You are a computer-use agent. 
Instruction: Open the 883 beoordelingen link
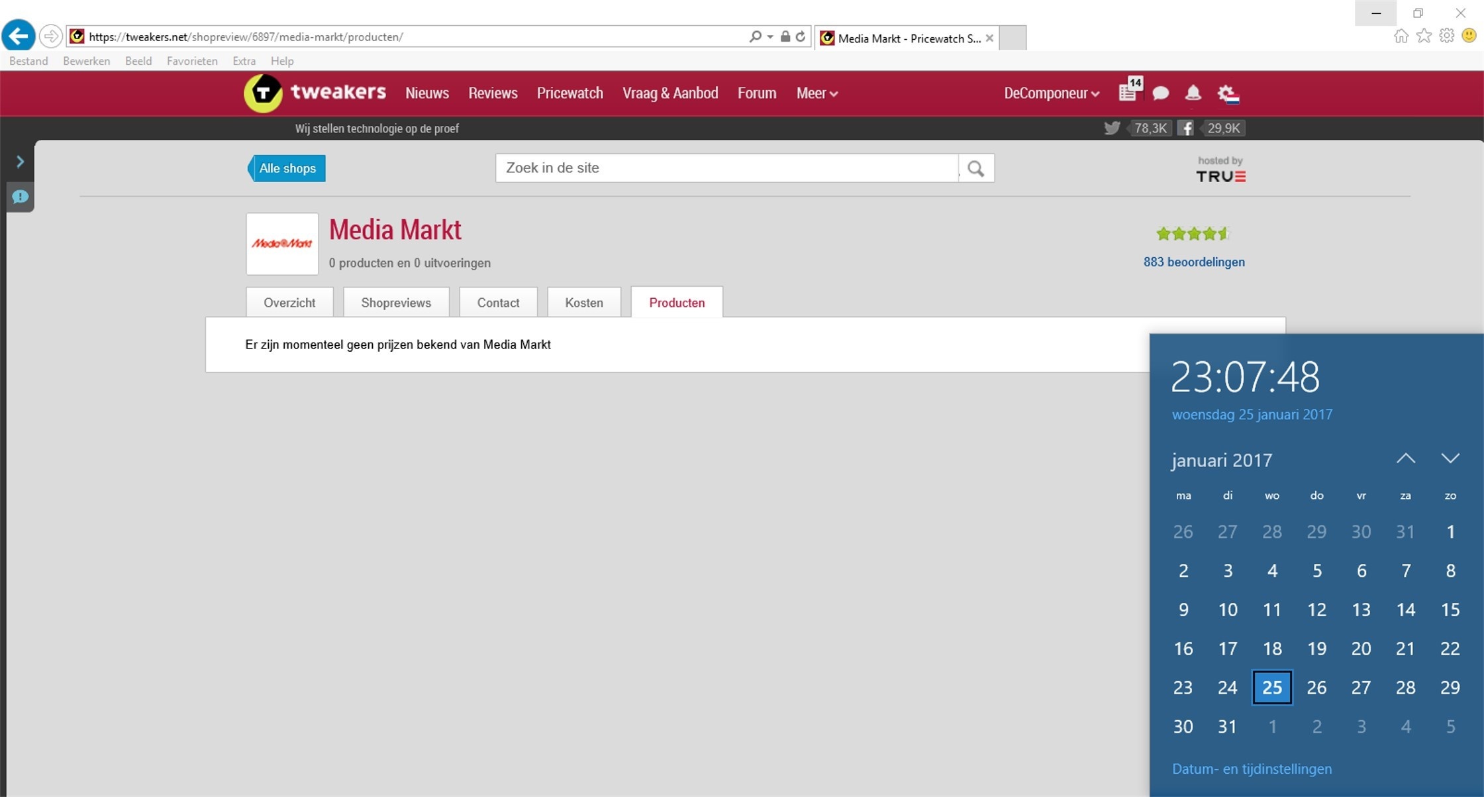[x=1194, y=262]
